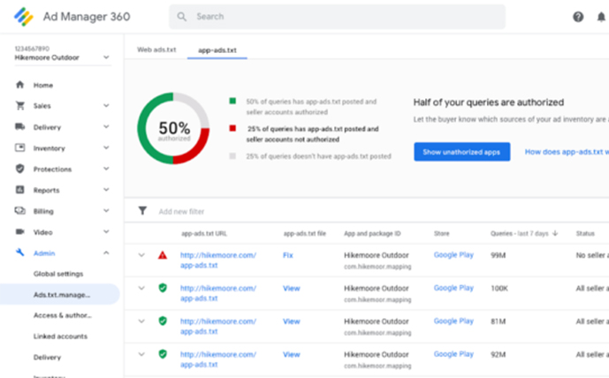Click Show unauthorized apps button

point(461,152)
